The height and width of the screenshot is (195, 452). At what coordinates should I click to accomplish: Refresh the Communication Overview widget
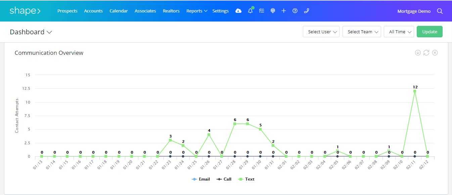coord(426,52)
